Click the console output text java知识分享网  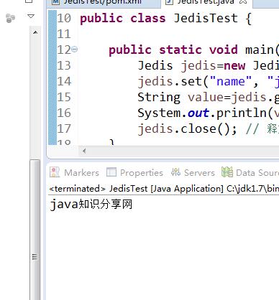[91, 205]
